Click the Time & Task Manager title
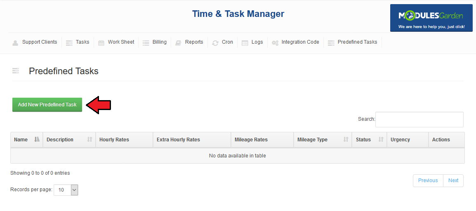 (238, 14)
